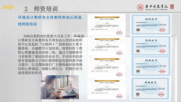Click the QR code on topmost blue certificate
181x102 pixels.
[138, 30]
